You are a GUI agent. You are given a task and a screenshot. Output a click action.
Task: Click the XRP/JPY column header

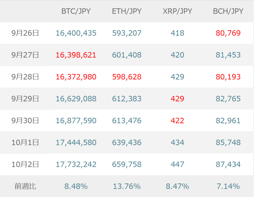point(177,11)
